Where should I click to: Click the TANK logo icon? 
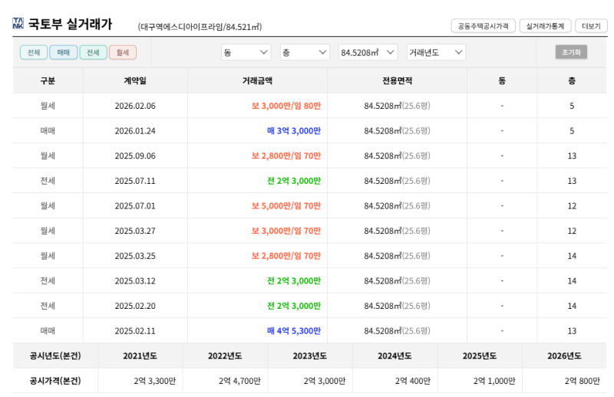point(18,24)
